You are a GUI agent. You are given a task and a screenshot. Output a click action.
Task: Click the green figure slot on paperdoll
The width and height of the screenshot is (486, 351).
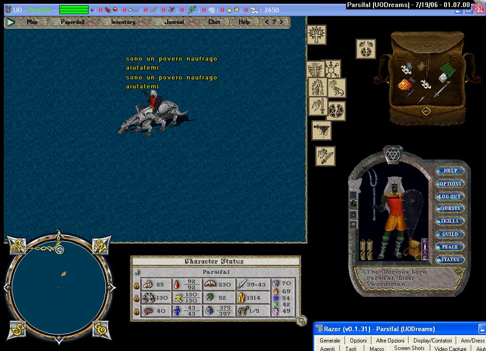(353, 204)
